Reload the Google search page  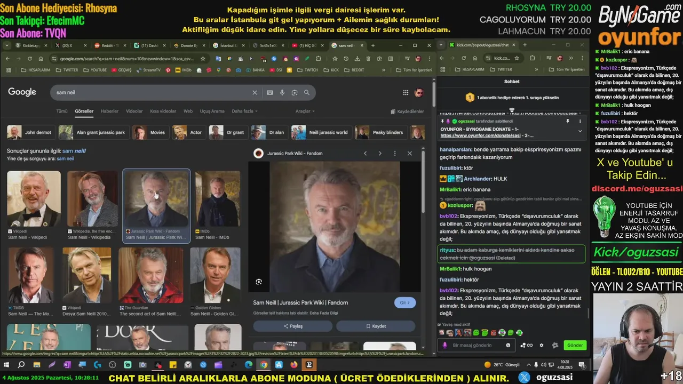(29, 59)
